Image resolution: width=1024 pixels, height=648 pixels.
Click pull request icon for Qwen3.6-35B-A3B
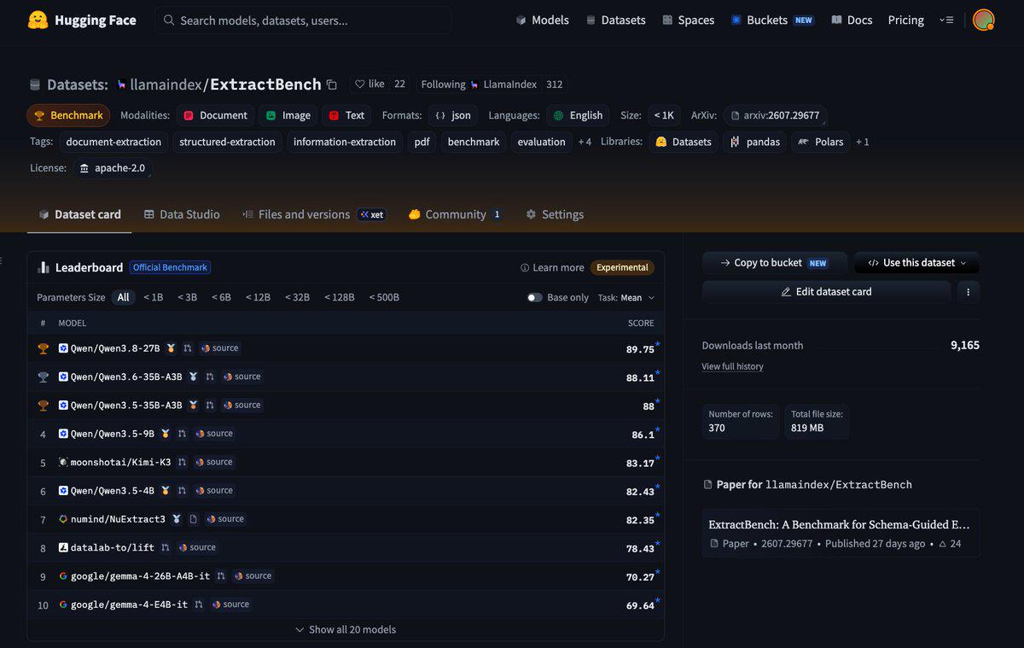point(209,377)
